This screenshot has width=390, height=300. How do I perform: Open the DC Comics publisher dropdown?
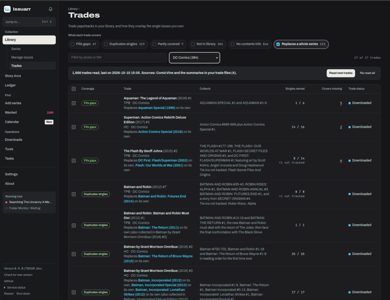coord(194,57)
